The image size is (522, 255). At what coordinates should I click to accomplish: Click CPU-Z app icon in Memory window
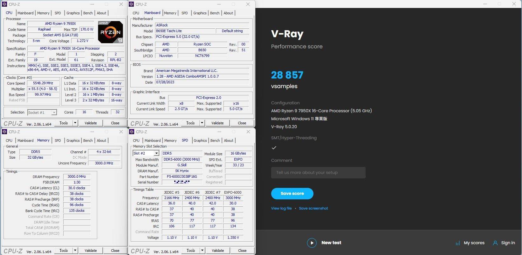click(4, 132)
